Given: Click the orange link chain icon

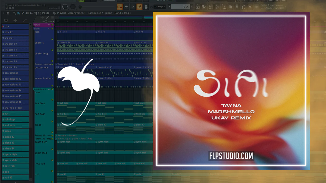Looking at the screenshot, I should click(x=139, y=7).
